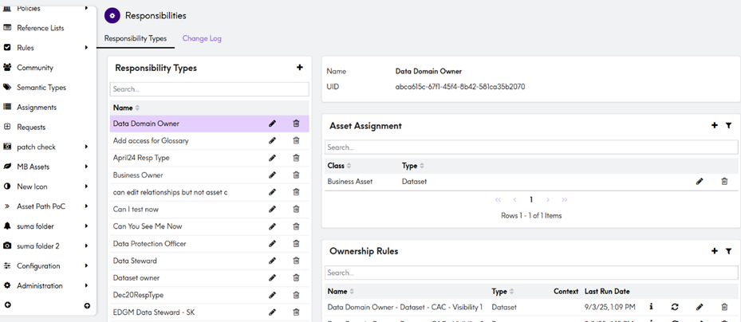Edit the Data Steward responsibility type

[x=272, y=261]
